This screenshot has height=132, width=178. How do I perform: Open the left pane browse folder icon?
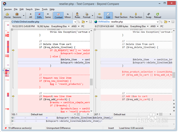[x=83, y=22]
